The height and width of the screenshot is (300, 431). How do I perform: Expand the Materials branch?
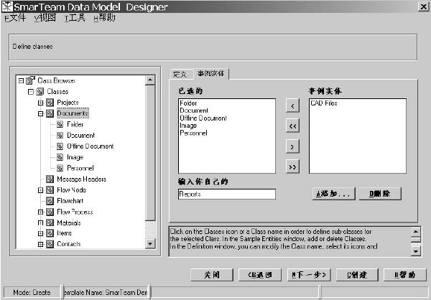pos(41,222)
